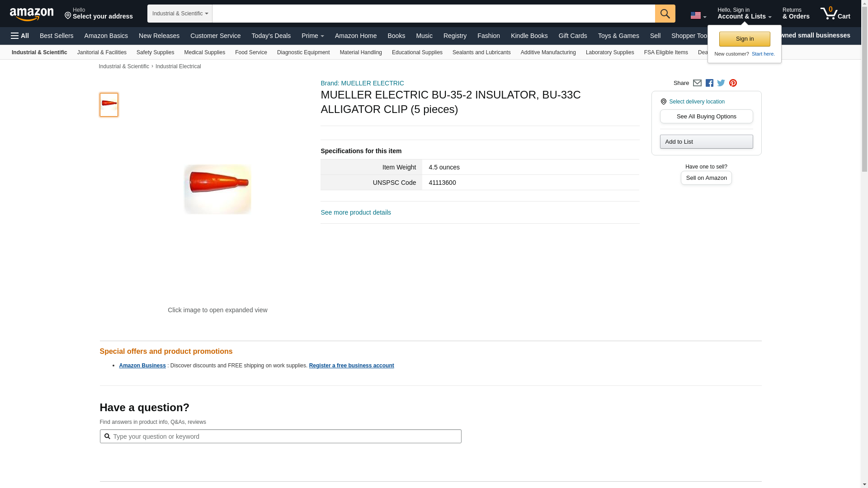This screenshot has width=868, height=488.
Task: Open Account & Lists dropdown
Action: 744,13
